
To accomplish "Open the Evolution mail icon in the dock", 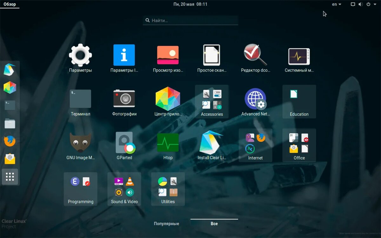I will click(10, 159).
